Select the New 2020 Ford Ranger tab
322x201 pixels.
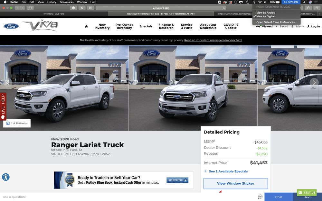point(161,14)
